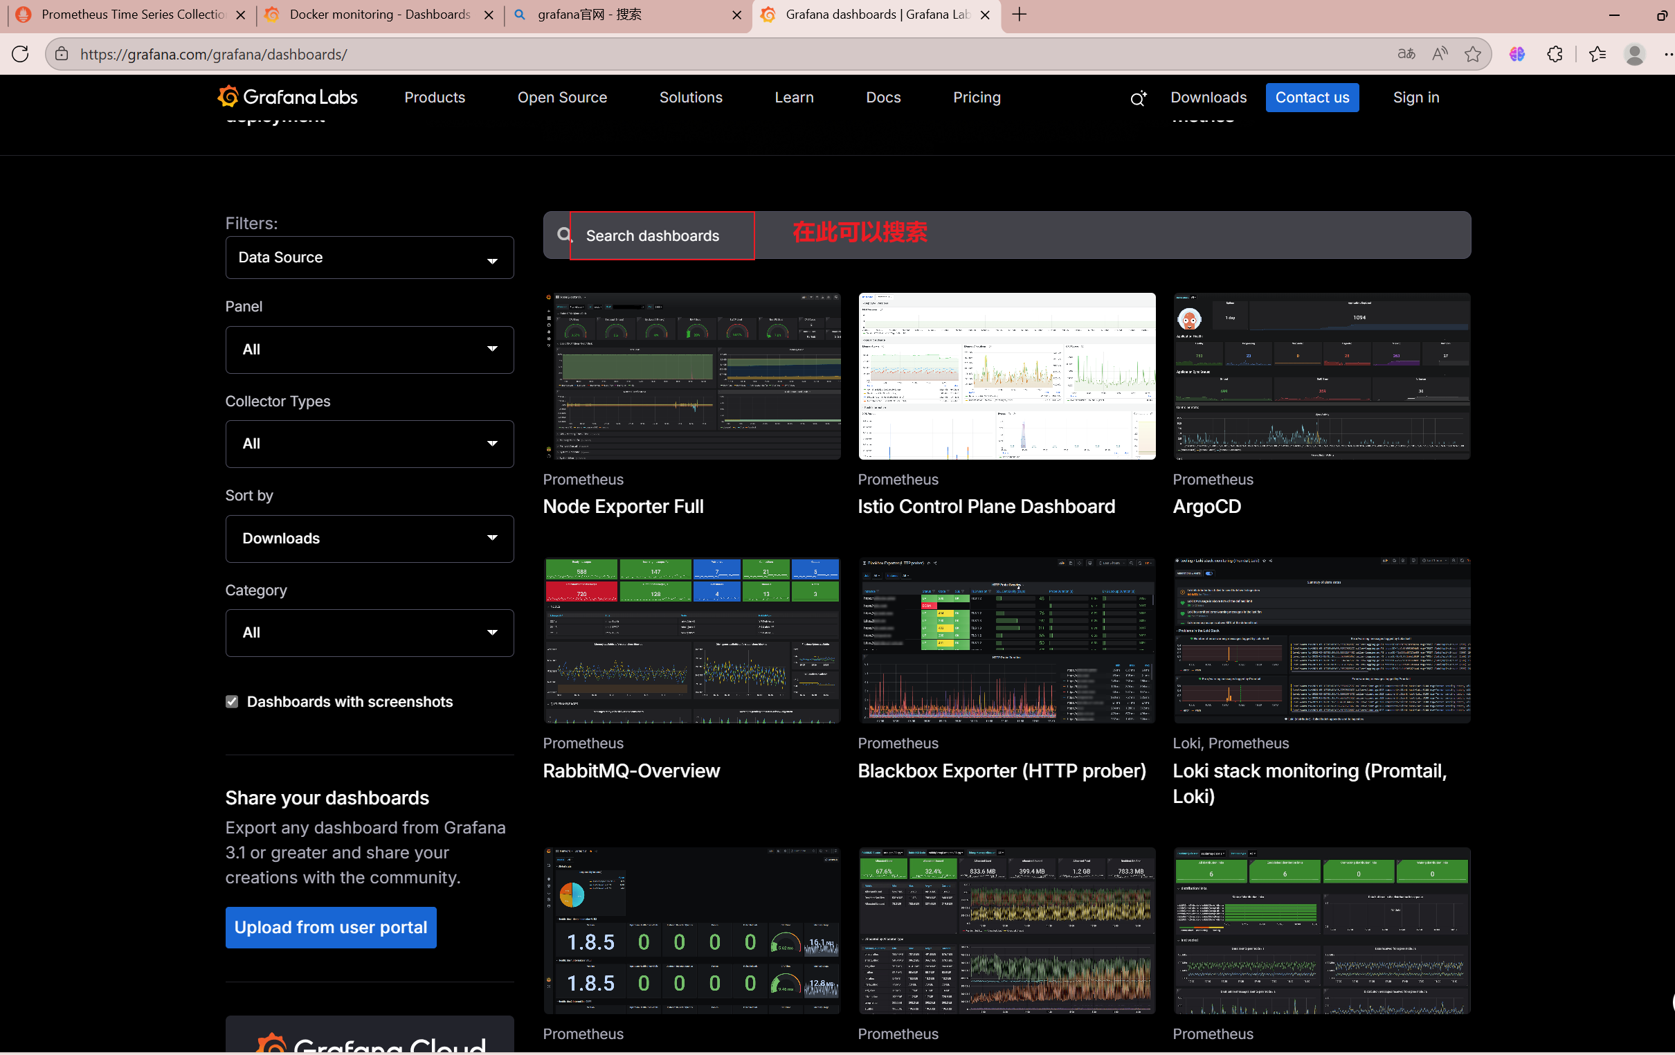The image size is (1675, 1055).
Task: Add page to favorites star icon
Action: click(x=1472, y=53)
